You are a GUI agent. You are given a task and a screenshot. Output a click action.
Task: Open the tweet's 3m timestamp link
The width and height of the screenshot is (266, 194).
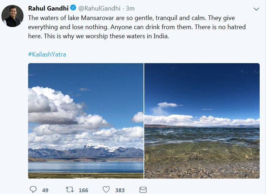point(130,8)
